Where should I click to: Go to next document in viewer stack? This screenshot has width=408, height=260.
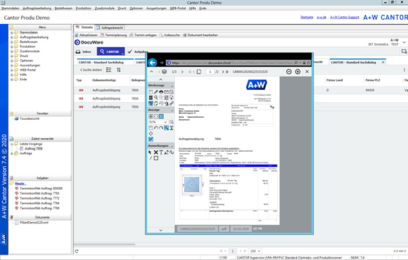182,71
